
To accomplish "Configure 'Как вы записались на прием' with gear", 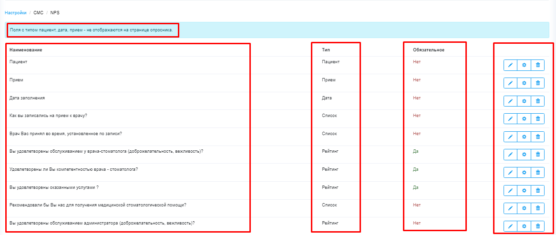I will click(x=524, y=119).
